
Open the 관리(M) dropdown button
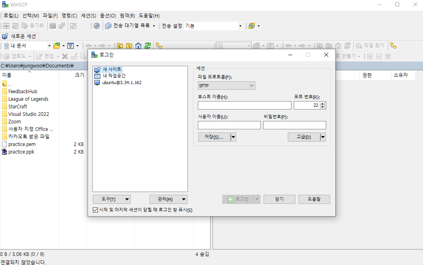click(x=168, y=200)
